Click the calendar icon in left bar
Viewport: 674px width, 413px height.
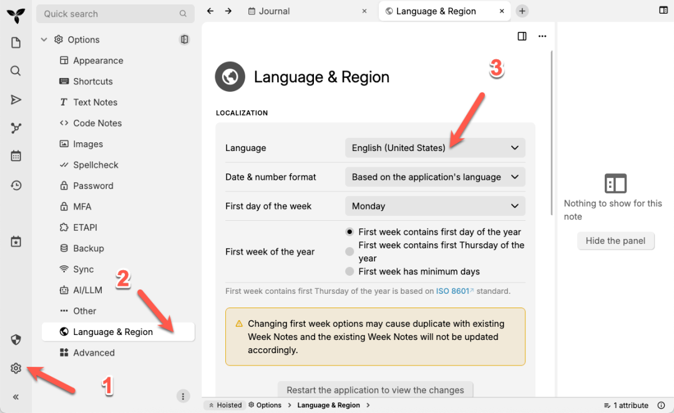pos(16,156)
